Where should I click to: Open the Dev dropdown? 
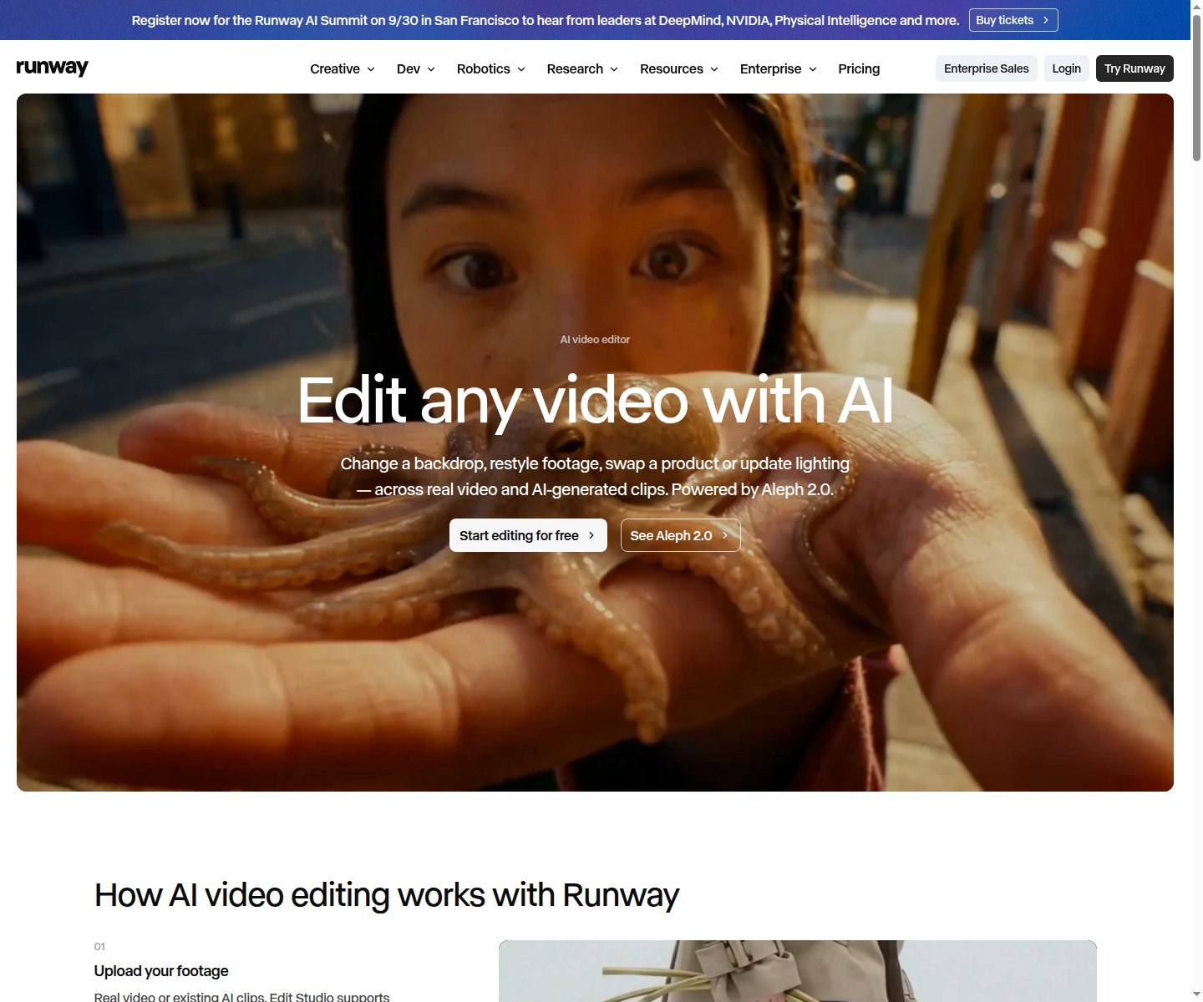pyautogui.click(x=416, y=68)
